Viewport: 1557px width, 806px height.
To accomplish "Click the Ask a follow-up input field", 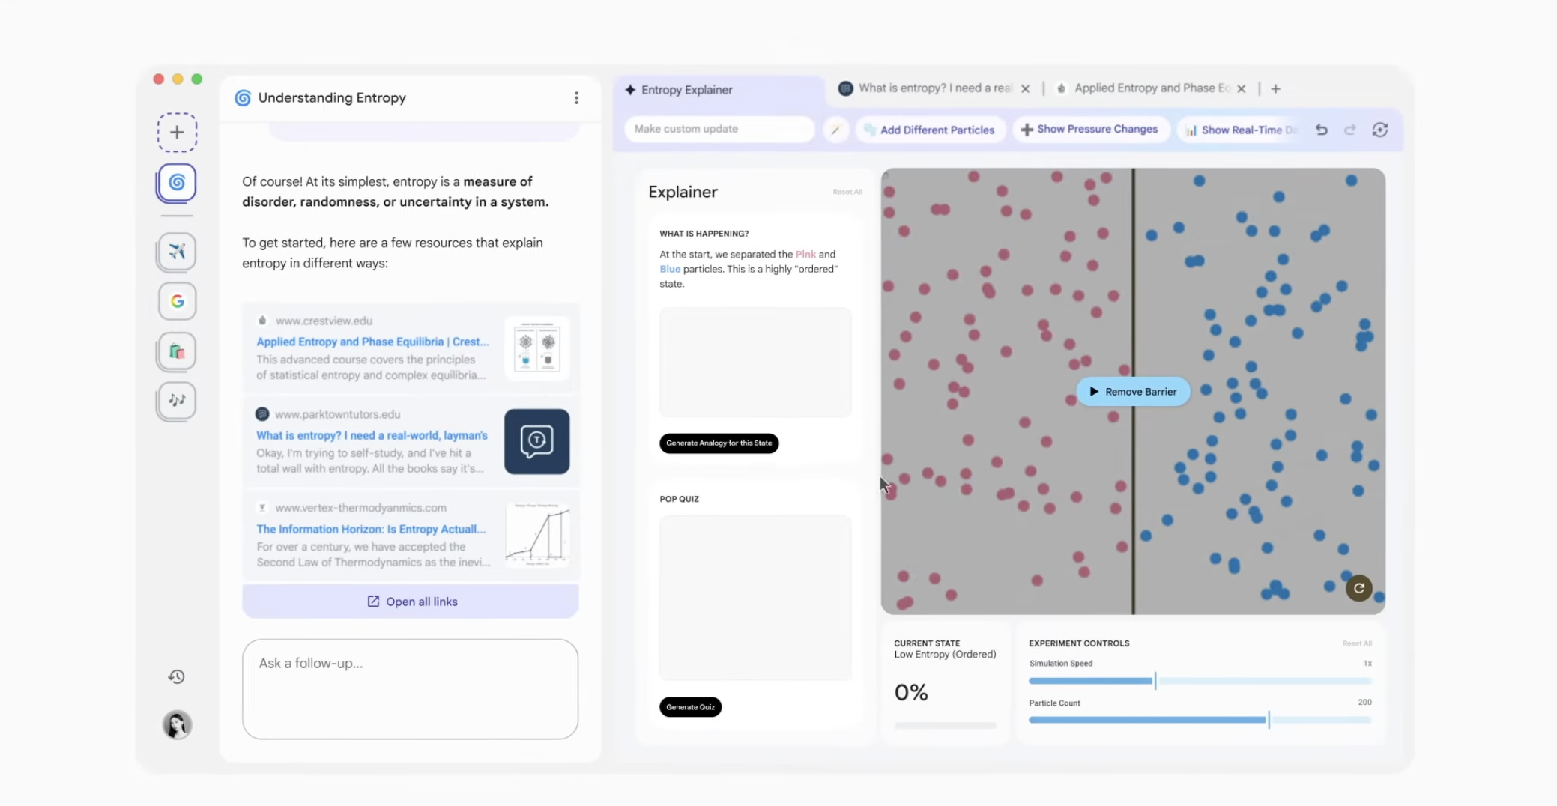I will [410, 688].
